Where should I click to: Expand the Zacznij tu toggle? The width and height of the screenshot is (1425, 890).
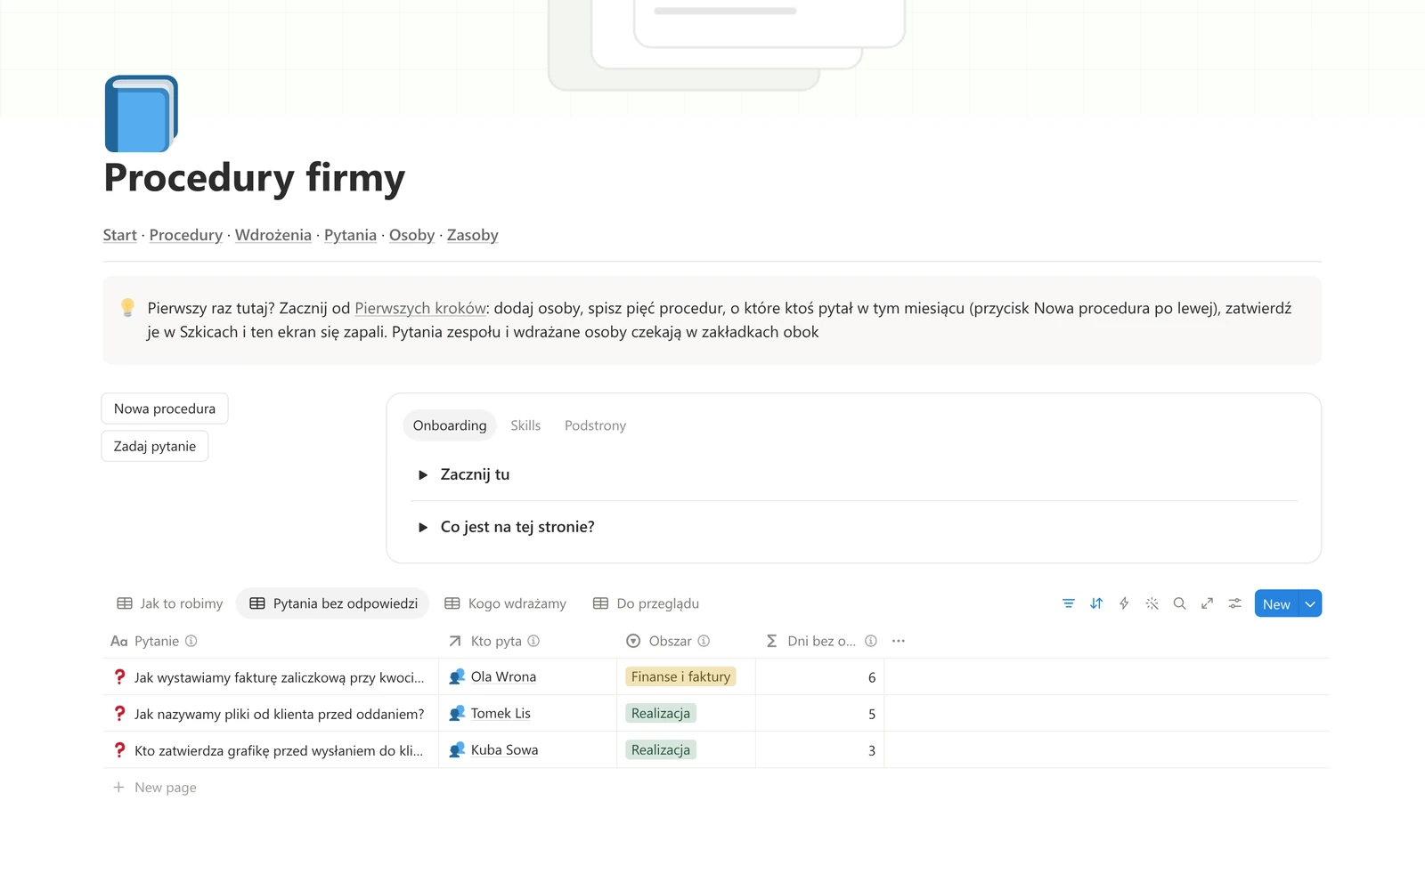(x=423, y=475)
